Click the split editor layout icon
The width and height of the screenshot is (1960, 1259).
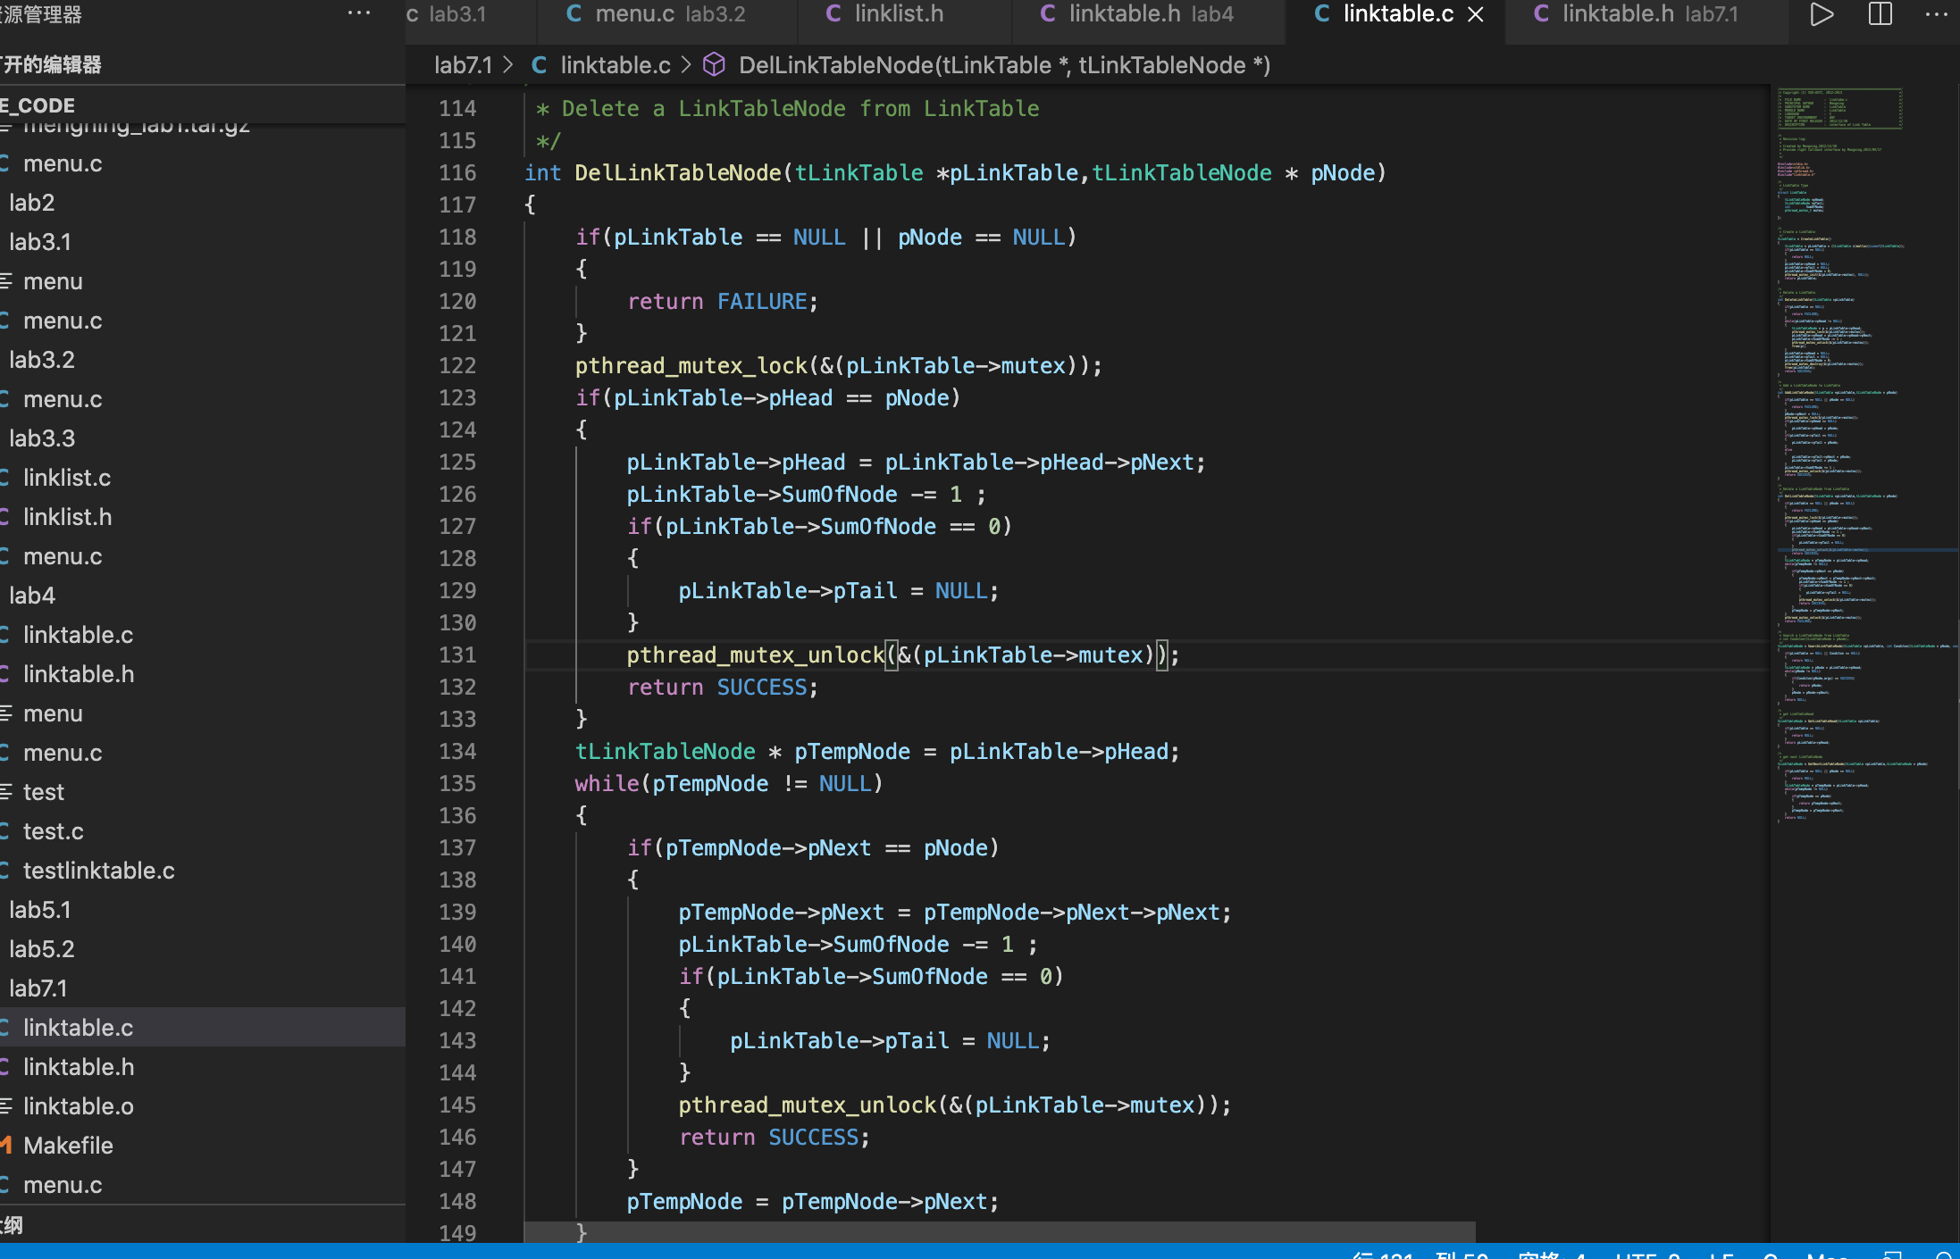(1880, 15)
